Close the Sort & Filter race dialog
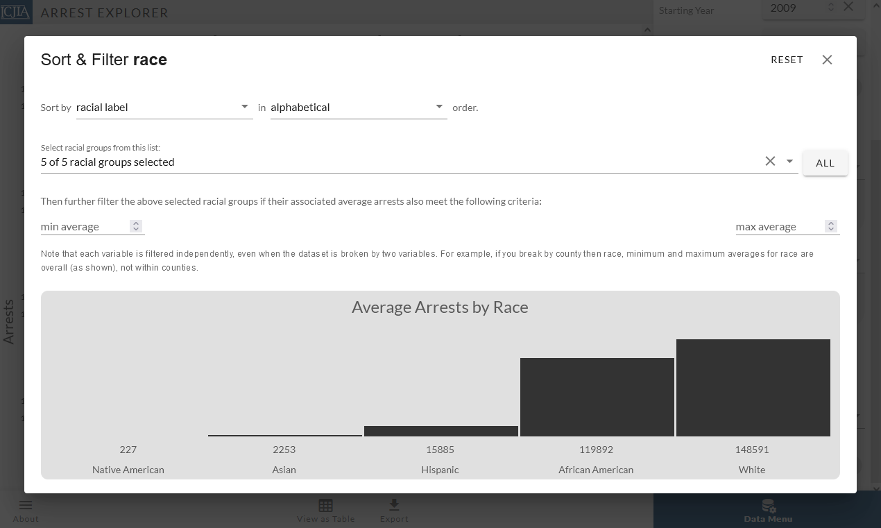The image size is (881, 528). point(827,60)
